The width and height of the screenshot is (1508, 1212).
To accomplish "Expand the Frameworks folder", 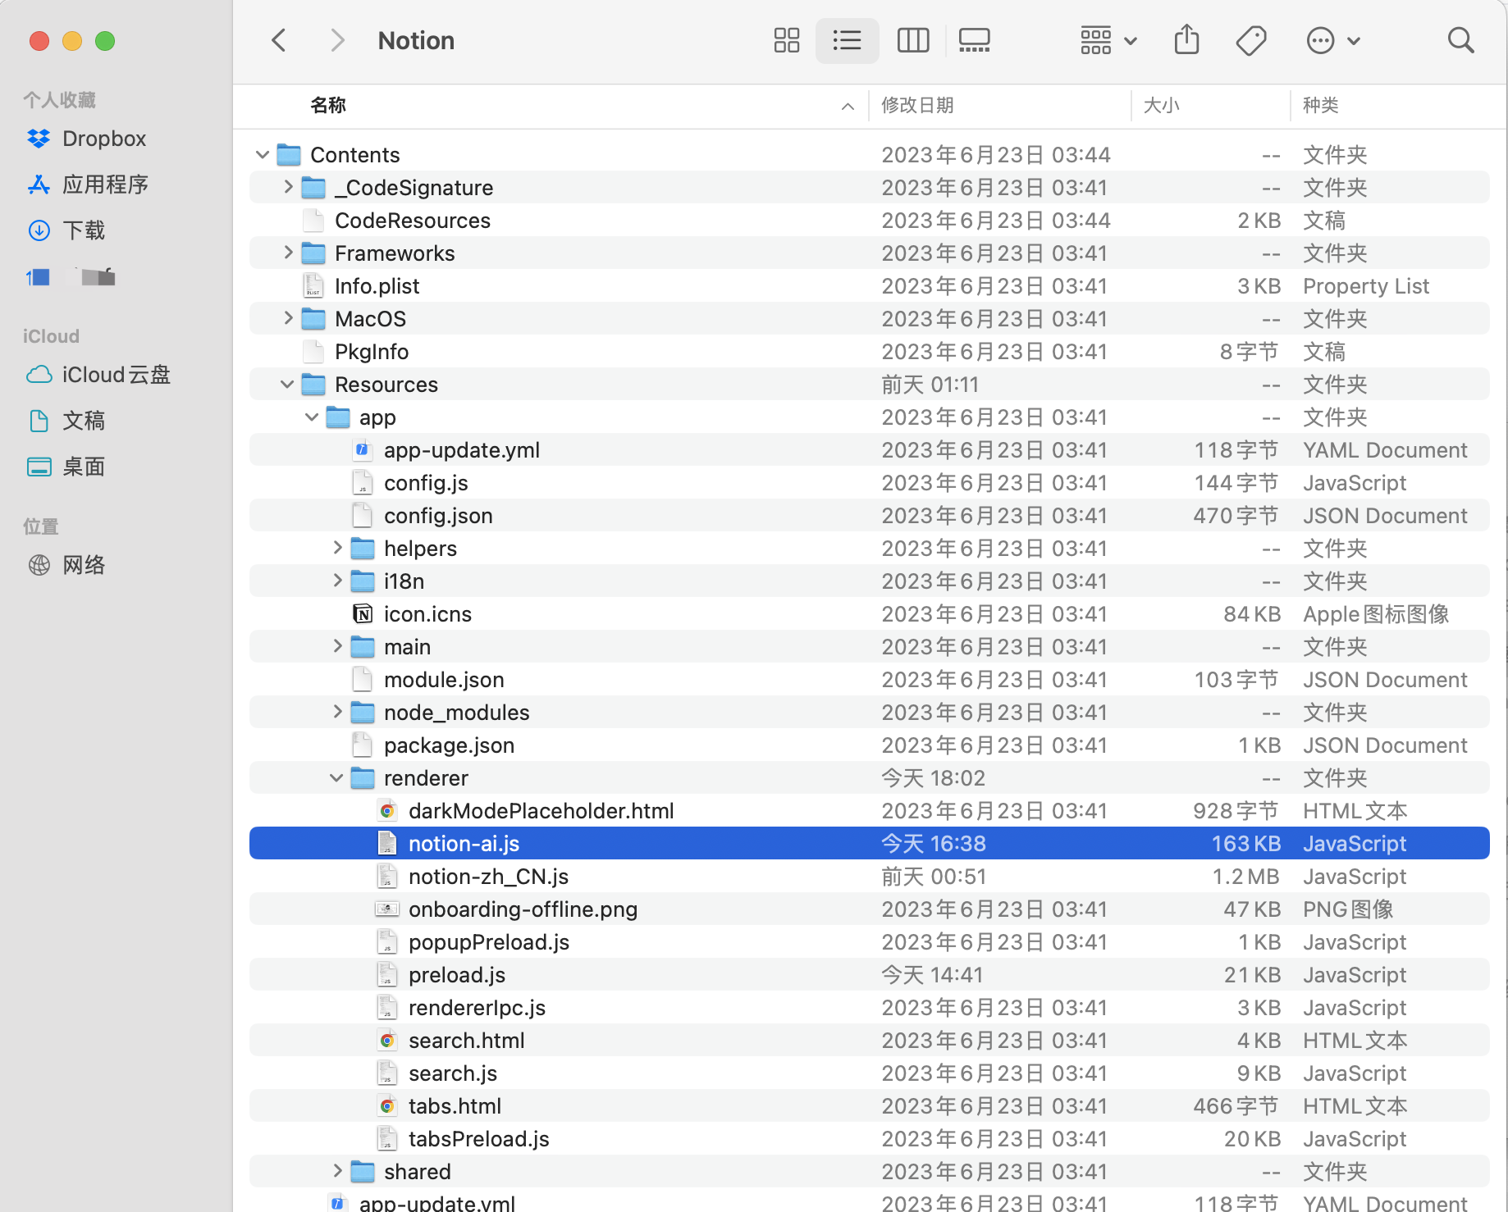I will pos(287,253).
